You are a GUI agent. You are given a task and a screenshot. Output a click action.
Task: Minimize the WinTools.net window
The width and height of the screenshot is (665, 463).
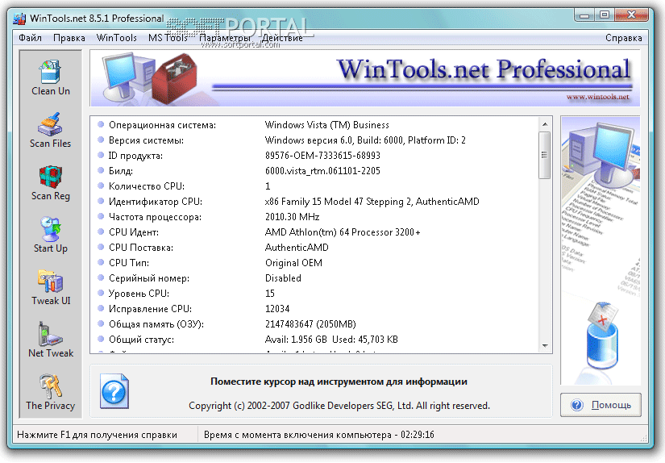click(x=584, y=15)
